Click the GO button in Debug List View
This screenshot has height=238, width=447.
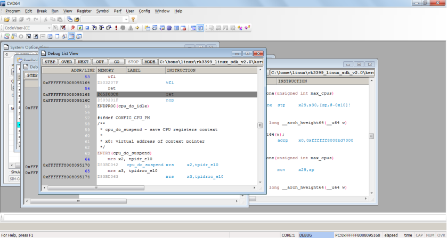[x=117, y=62]
